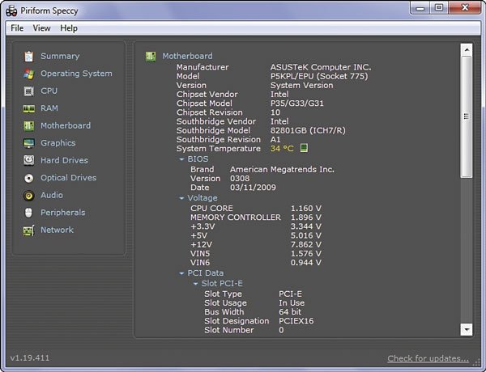Click the VIN6 value 0.944 V
The height and width of the screenshot is (372, 486).
pos(306,263)
